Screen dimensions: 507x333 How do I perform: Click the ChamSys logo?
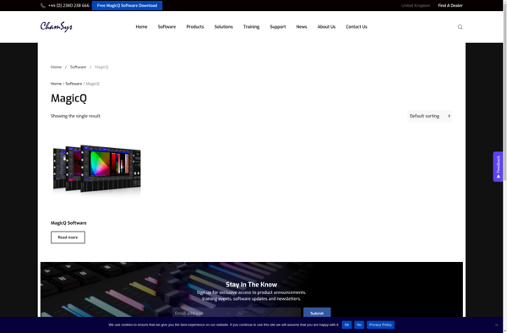57,26
